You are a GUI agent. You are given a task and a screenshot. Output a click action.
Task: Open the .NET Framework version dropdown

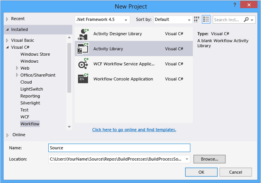click(x=102, y=20)
